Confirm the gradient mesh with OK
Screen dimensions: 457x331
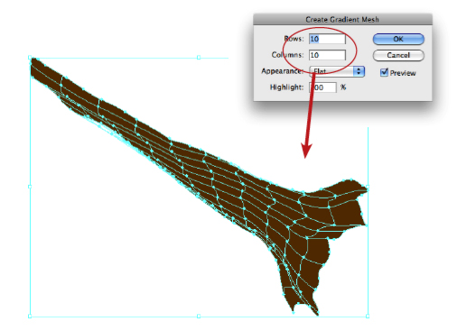pyautogui.click(x=398, y=39)
